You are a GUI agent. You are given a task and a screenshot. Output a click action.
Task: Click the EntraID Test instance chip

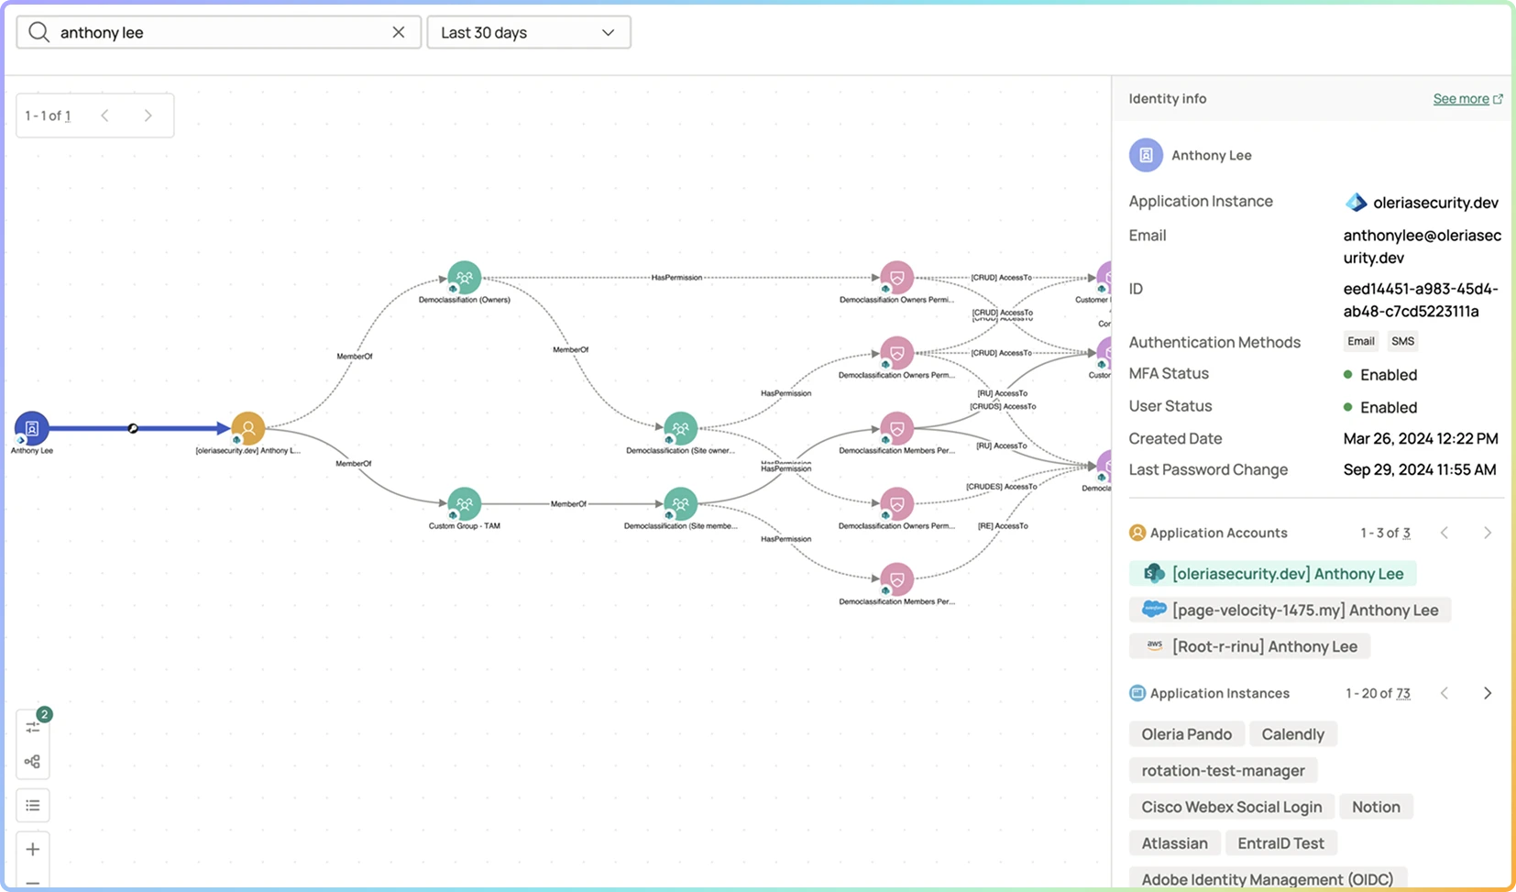click(1281, 843)
